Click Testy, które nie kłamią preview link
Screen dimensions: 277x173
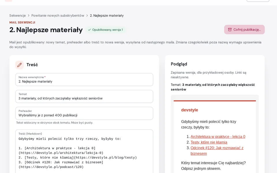pos(209,142)
